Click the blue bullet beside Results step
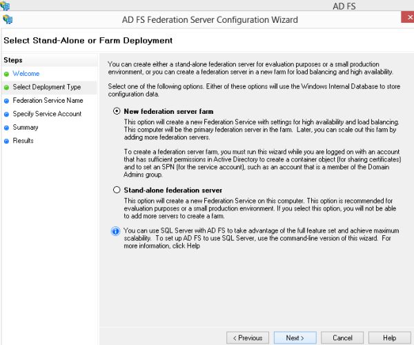The height and width of the screenshot is (345, 414). [6, 141]
